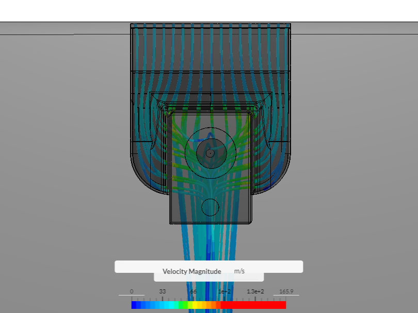The height and width of the screenshot is (313, 418).
Task: Click the Velocity Magnitude legend title
Action: pos(191,271)
